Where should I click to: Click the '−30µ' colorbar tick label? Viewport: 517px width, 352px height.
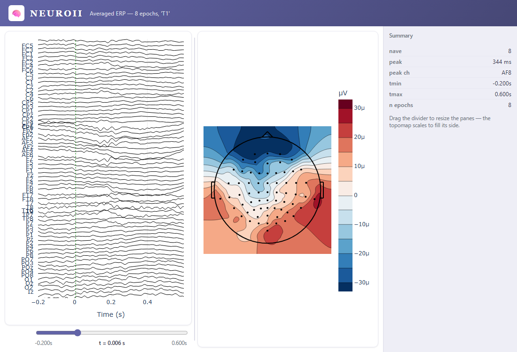[x=362, y=283]
